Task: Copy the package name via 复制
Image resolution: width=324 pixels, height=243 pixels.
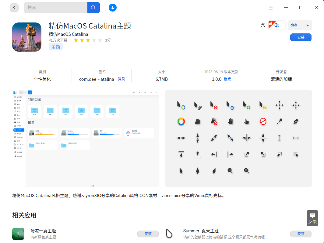Action: [x=121, y=79]
